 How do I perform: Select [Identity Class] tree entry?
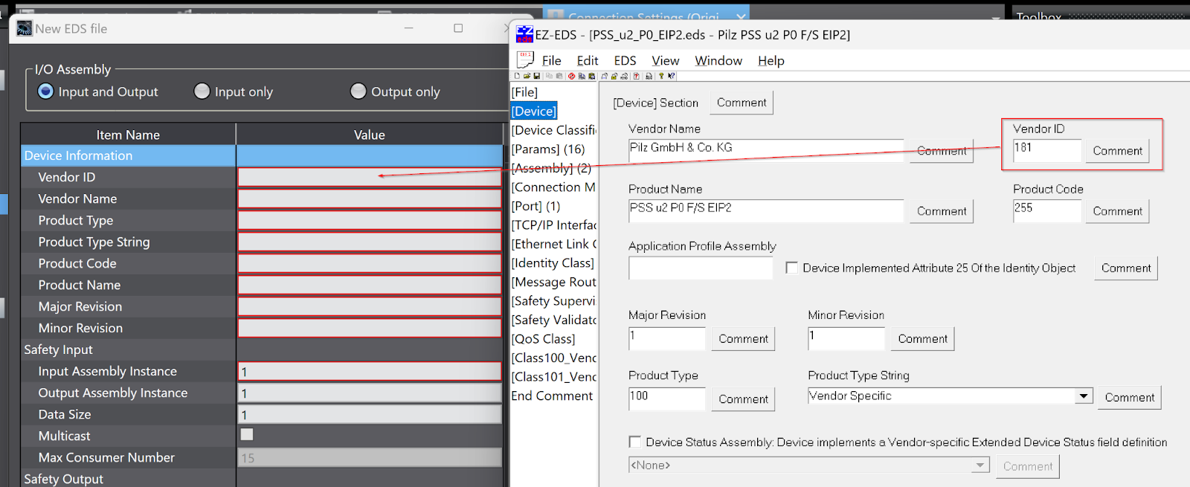click(553, 262)
